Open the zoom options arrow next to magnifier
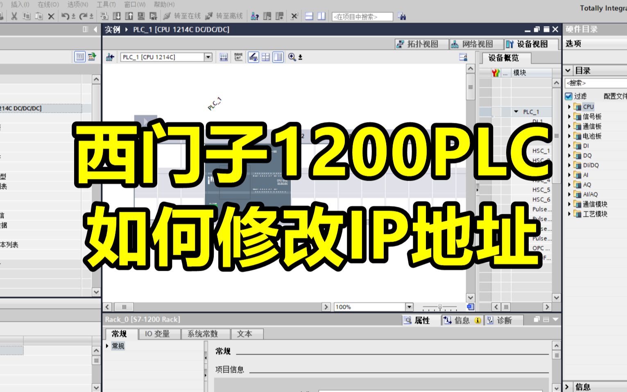This screenshot has height=392, width=627. 300,57
